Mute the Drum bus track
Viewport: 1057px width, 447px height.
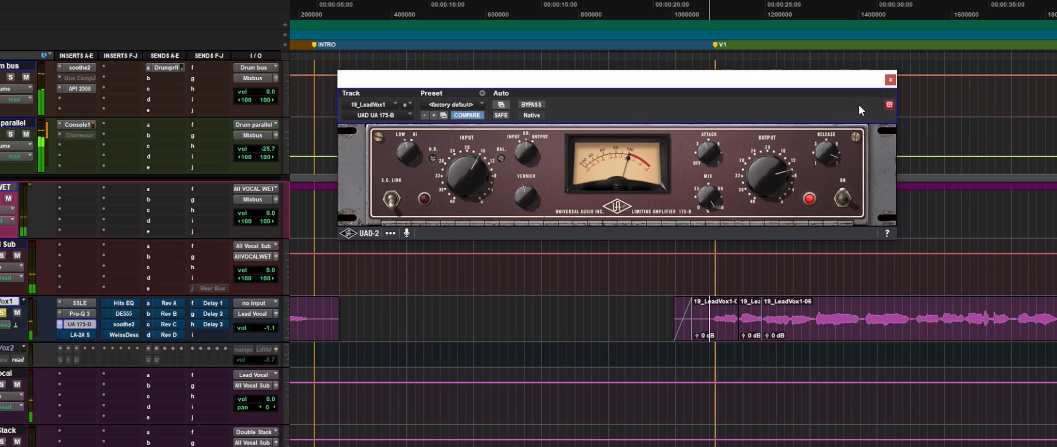pos(26,77)
